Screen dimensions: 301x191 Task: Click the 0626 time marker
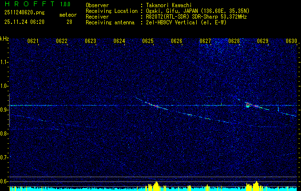177,41
